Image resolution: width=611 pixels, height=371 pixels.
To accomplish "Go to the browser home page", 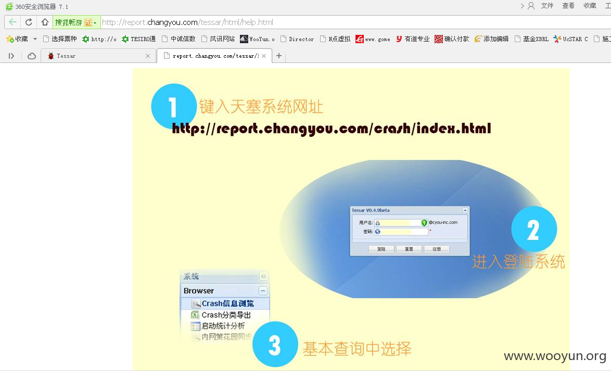I will click(45, 22).
